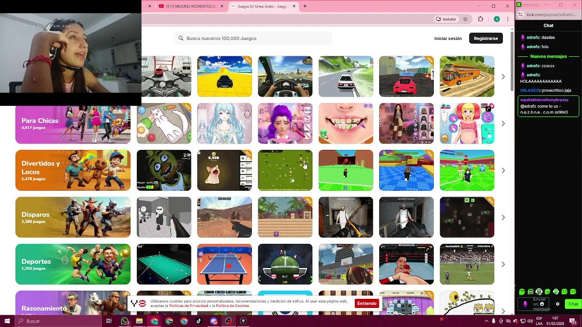This screenshot has height=327, width=582.
Task: Open a new browser tab with plus
Action: pos(305,6)
